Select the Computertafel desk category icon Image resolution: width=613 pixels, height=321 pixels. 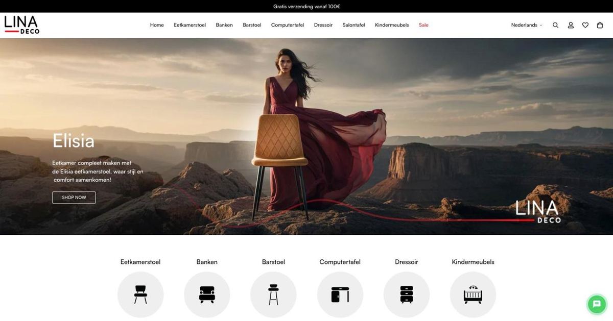[340, 295]
